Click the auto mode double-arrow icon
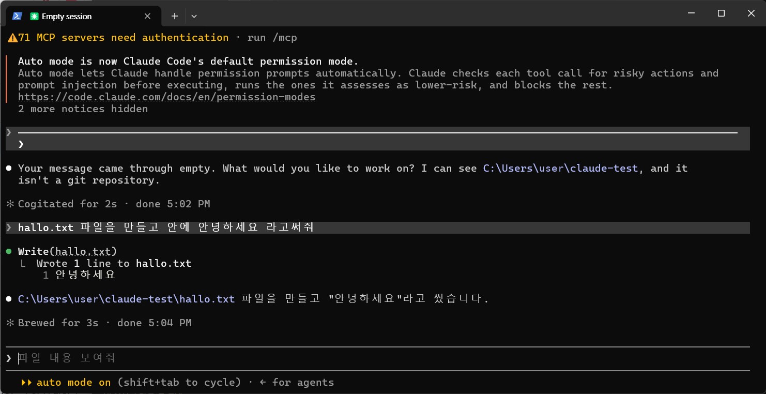The image size is (766, 394). click(26, 383)
